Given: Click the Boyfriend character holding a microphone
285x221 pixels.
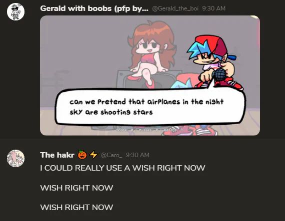Looking at the screenshot, I should pyautogui.click(x=214, y=62).
